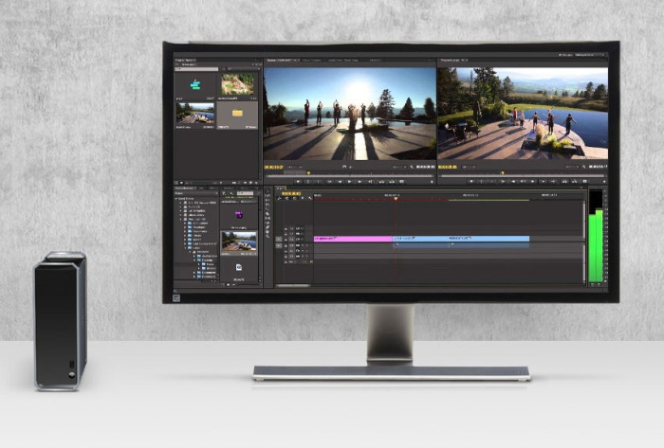The width and height of the screenshot is (664, 448).
Task: Toggle track output eye for V2
Action: 302,234
